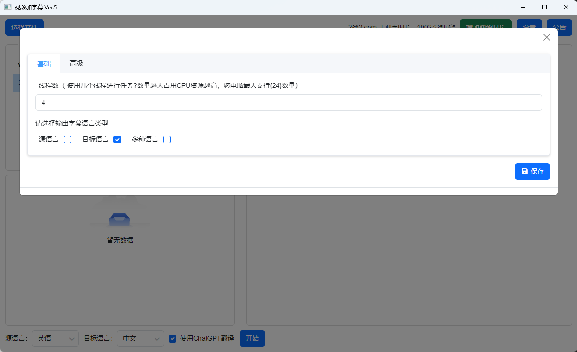
Task: Click the thread count input showing 4
Action: tap(288, 102)
